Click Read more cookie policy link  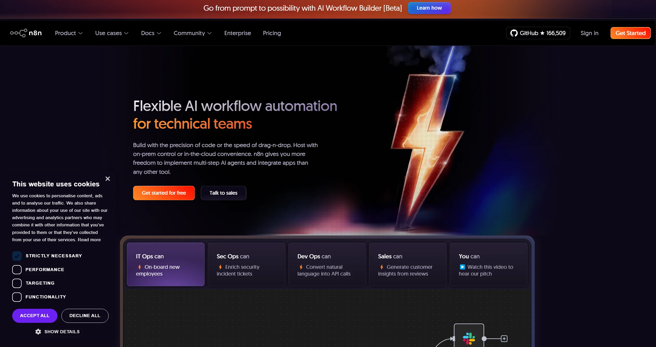point(89,240)
